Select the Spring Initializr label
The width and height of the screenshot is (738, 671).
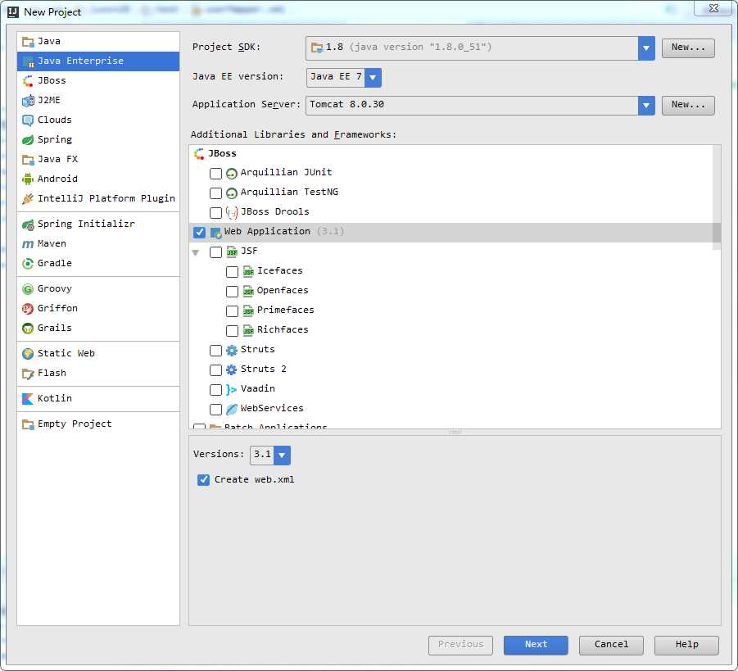coord(86,224)
